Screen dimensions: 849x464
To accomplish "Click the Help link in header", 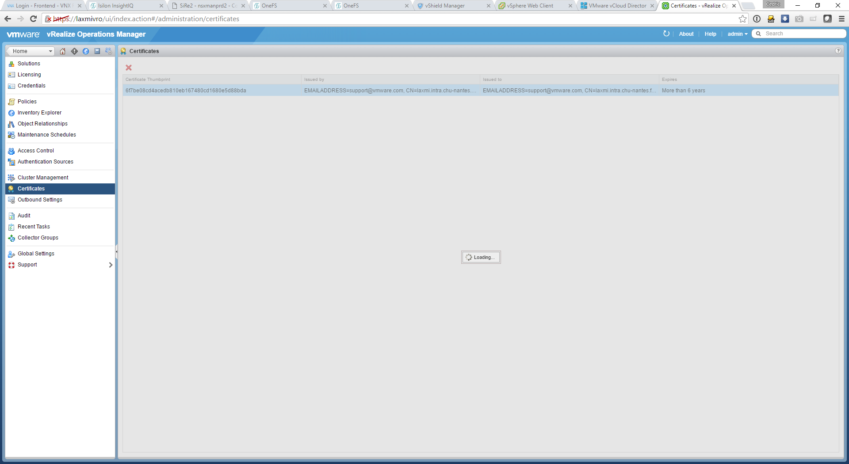I will click(x=710, y=34).
